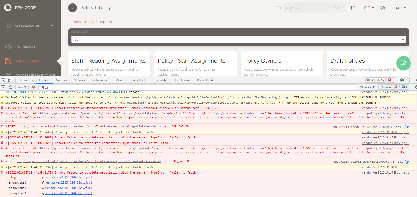Activate the DevTools inspect element tool

coord(3,80)
